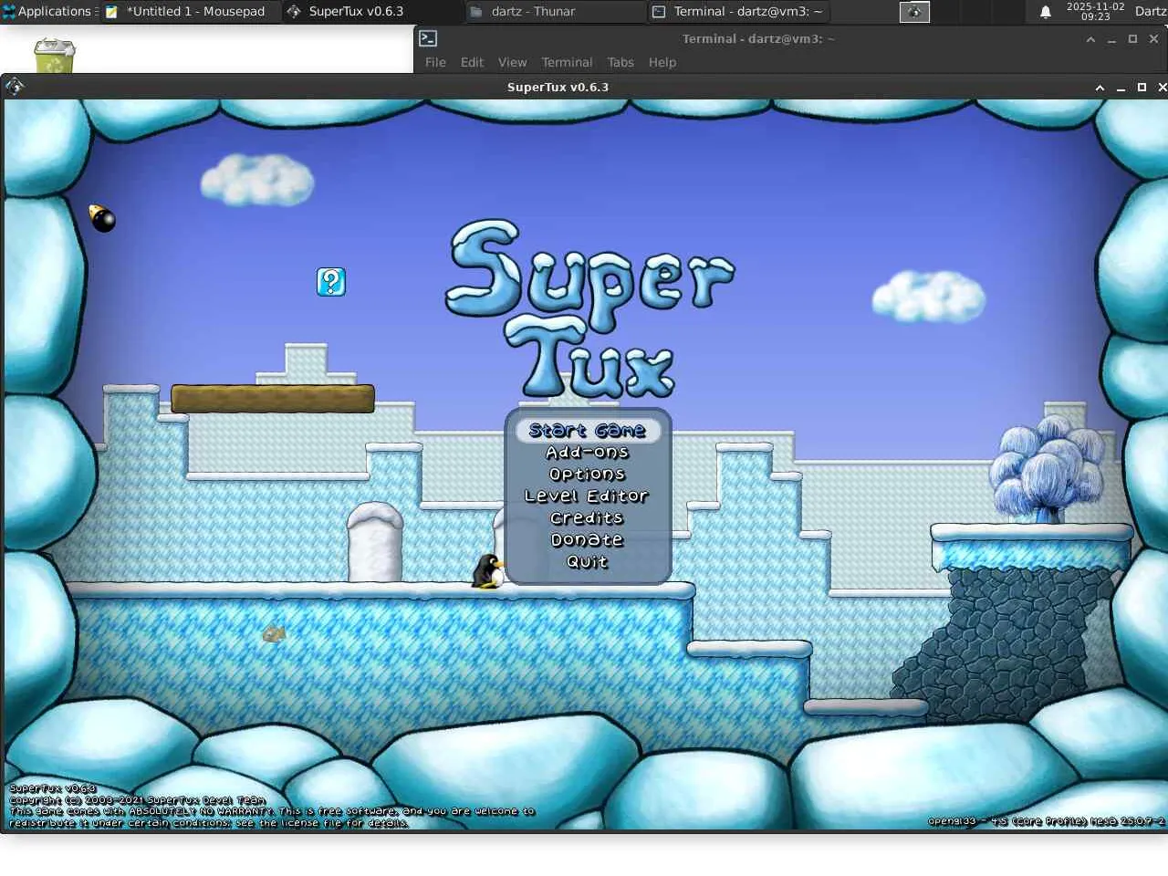Viewport: 1168px width, 876px height.
Task: Maximize the SuperTux window
Action: tap(1142, 88)
